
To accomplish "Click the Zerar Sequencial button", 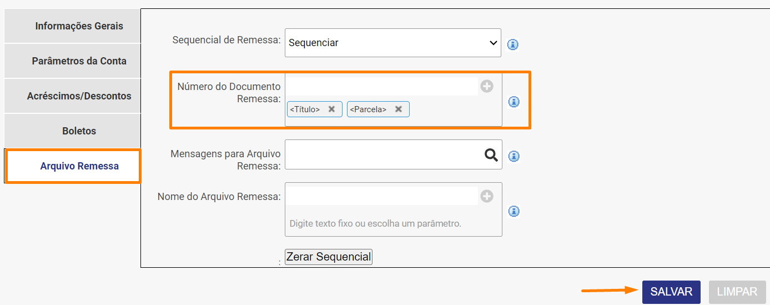I will coord(328,257).
